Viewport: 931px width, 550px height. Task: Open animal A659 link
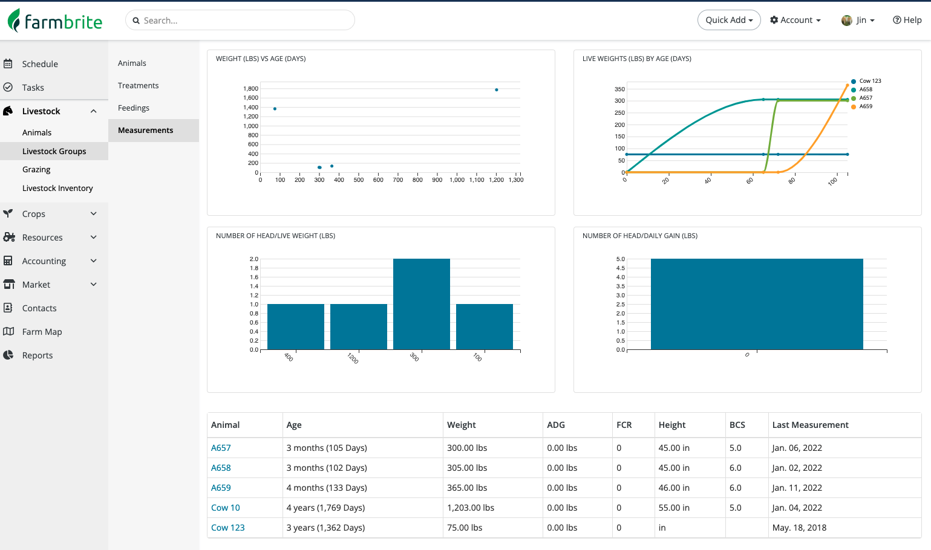point(221,488)
